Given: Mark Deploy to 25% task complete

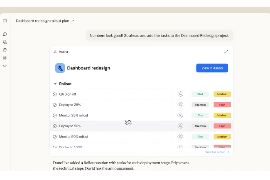Looking at the screenshot, I should pyautogui.click(x=55, y=105).
